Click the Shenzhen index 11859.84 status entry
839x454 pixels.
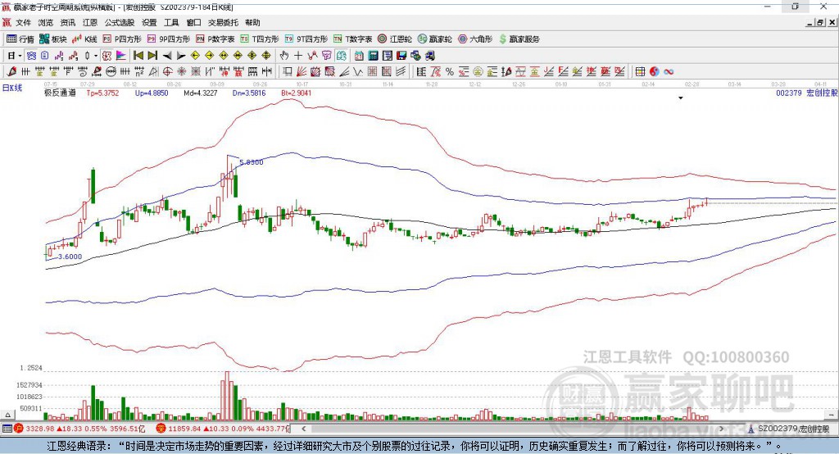point(224,429)
